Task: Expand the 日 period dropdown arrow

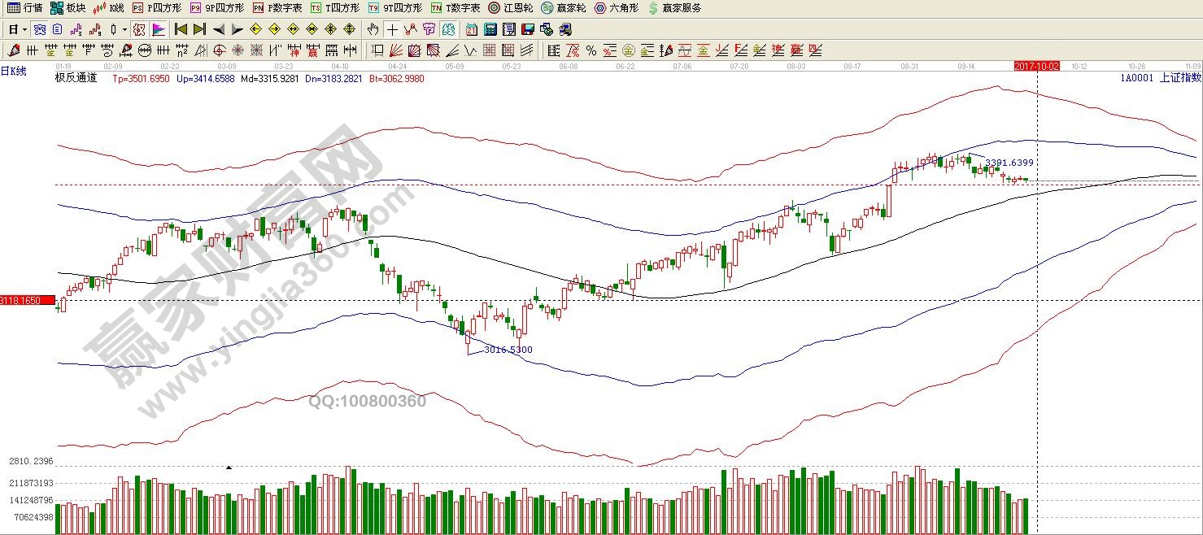Action: pyautogui.click(x=24, y=30)
